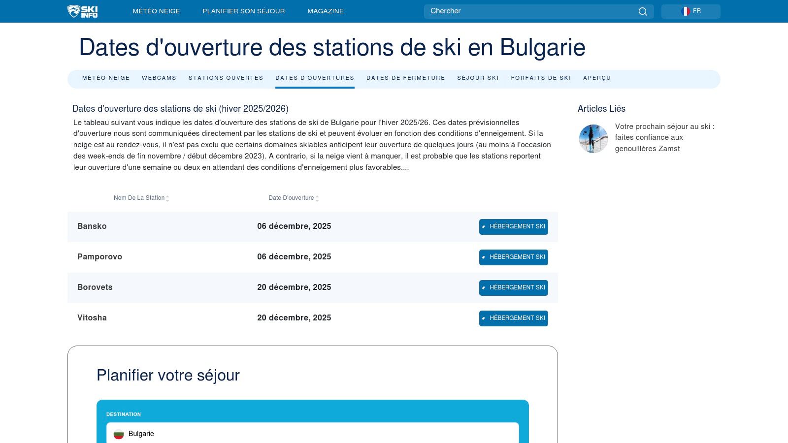
Task: Expand the MÉTÉO NEIGE navigation menu
Action: click(156, 11)
